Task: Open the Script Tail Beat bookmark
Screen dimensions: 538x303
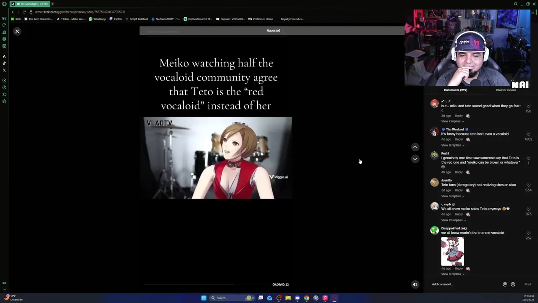Action: tap(137, 19)
